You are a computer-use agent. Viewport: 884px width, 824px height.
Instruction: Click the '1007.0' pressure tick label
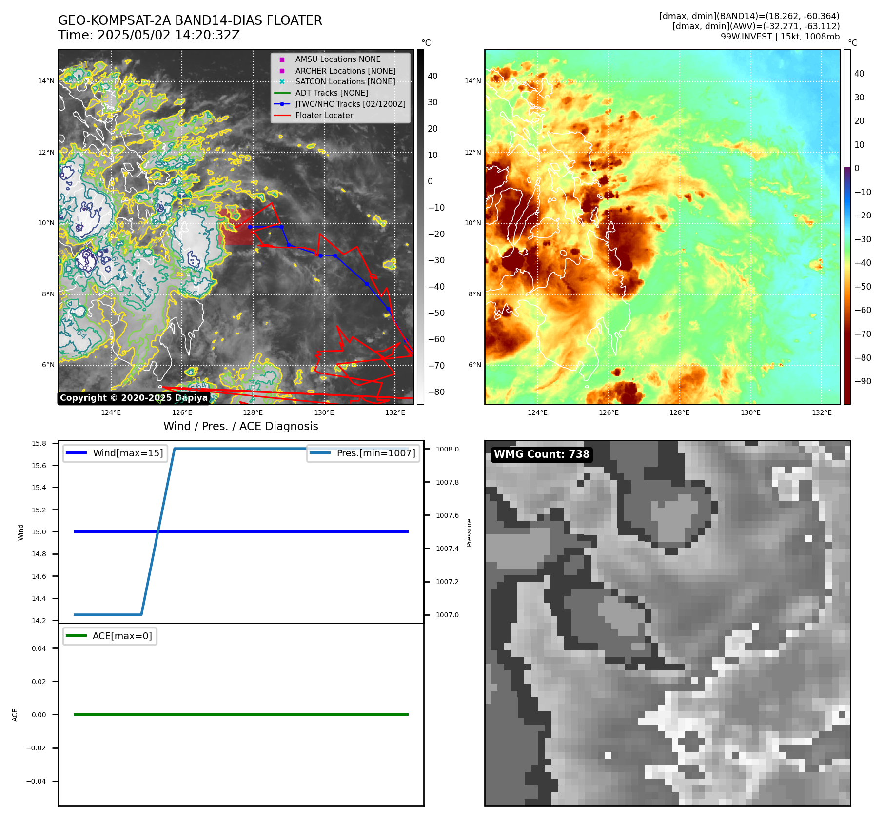(447, 615)
